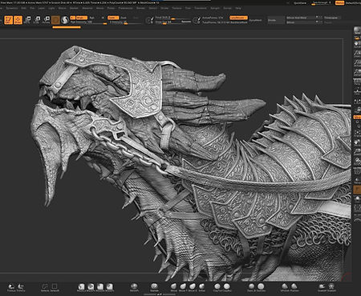This screenshot has height=296, width=361.
Task: Select the Move brush in bottom shelf
Action: click(x=174, y=287)
